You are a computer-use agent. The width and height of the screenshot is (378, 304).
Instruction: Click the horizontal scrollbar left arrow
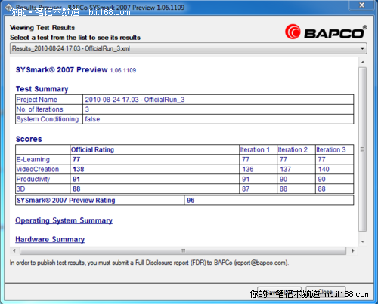click(14, 250)
